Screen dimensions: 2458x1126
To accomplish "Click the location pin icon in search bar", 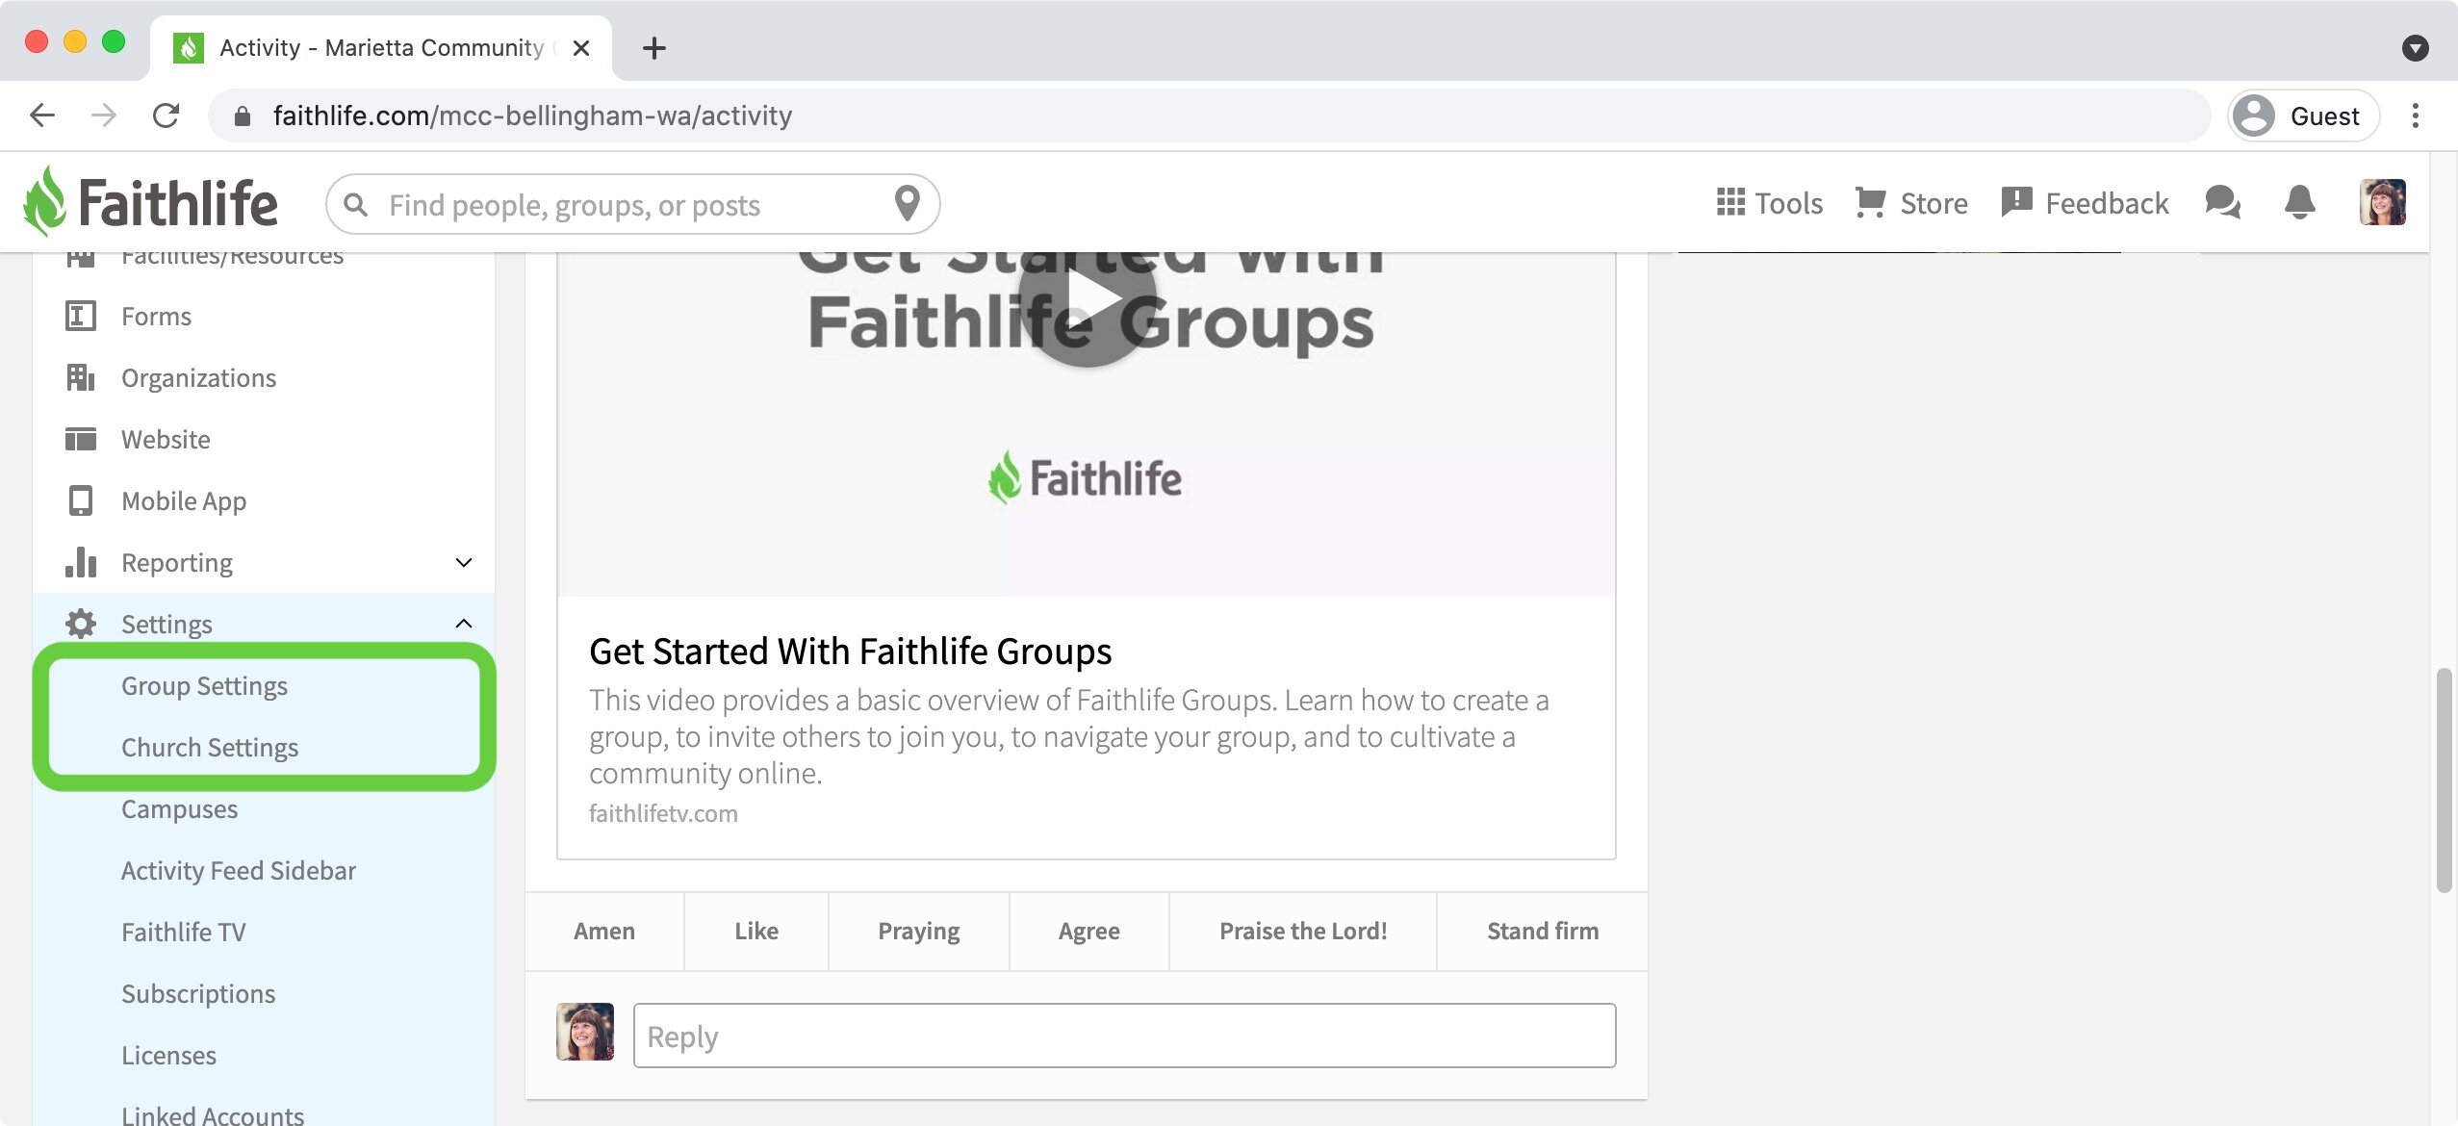I will tap(907, 203).
